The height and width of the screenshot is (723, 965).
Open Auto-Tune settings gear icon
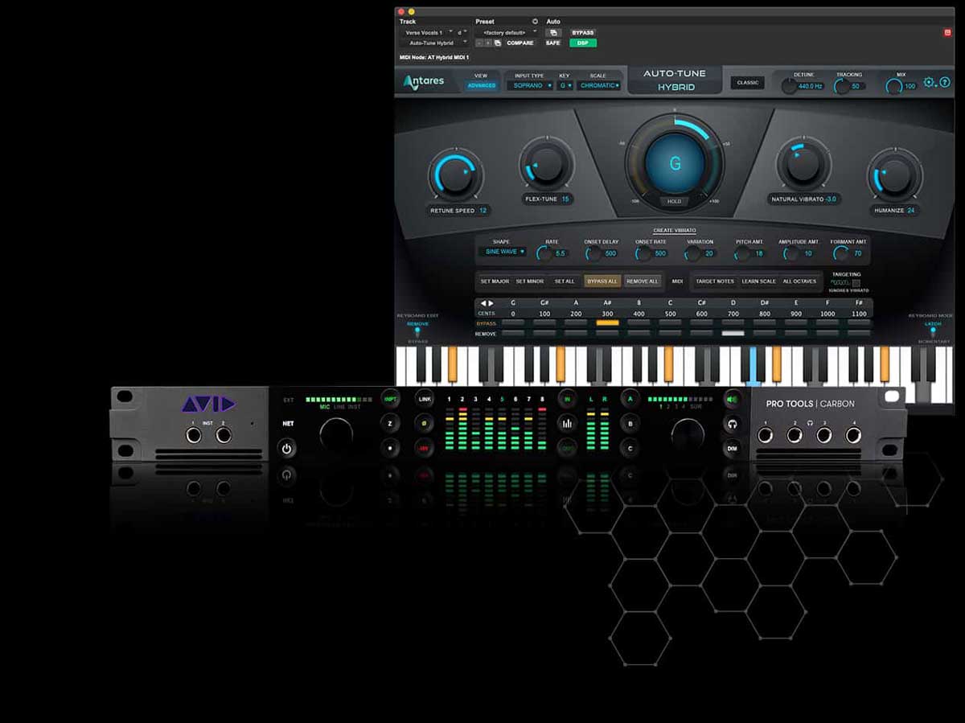(x=930, y=82)
